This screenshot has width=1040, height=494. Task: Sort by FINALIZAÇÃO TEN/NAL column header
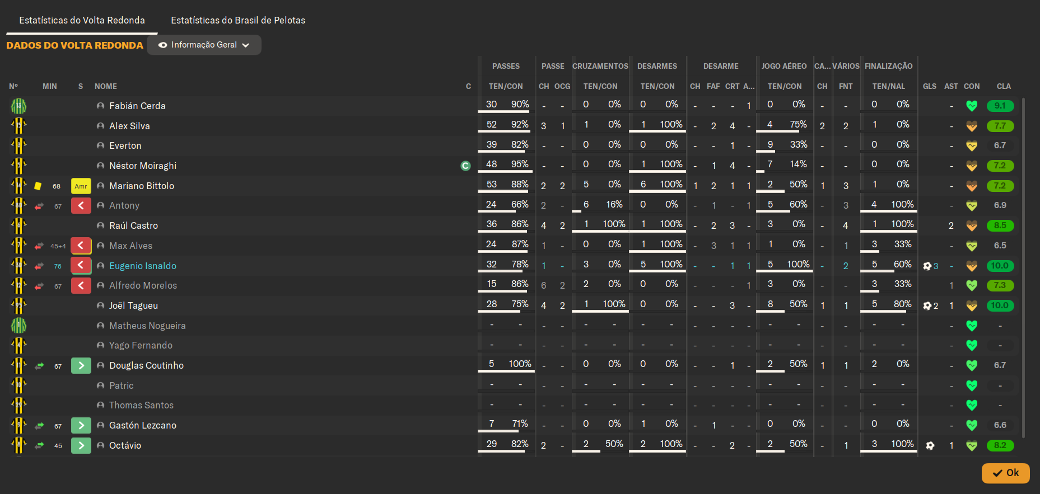coord(889,86)
